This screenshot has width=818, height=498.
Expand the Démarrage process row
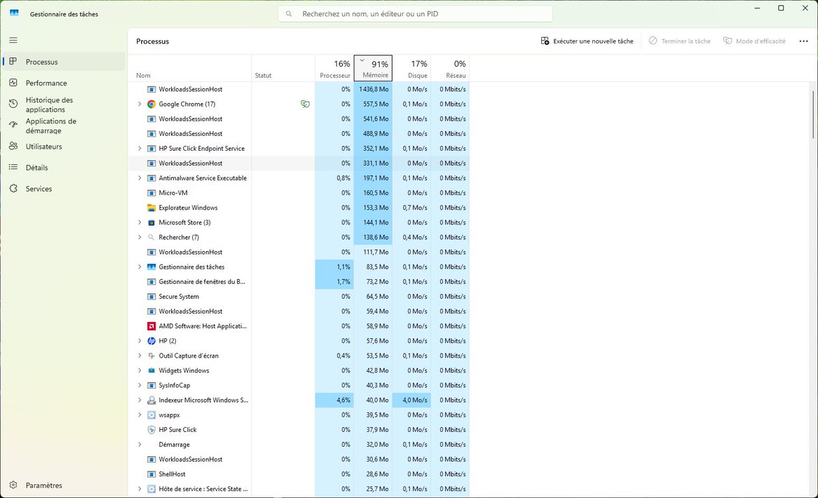140,444
